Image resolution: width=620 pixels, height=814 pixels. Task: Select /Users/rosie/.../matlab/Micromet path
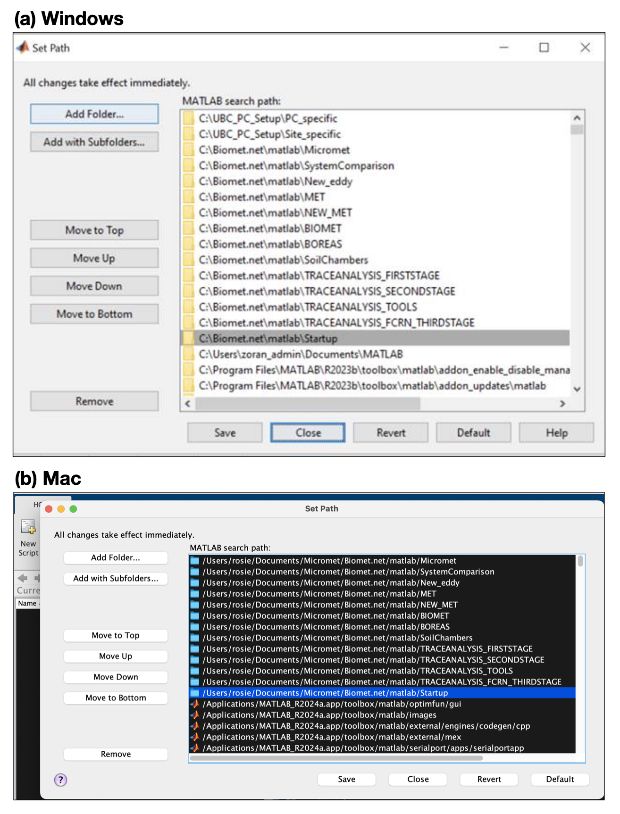point(382,561)
